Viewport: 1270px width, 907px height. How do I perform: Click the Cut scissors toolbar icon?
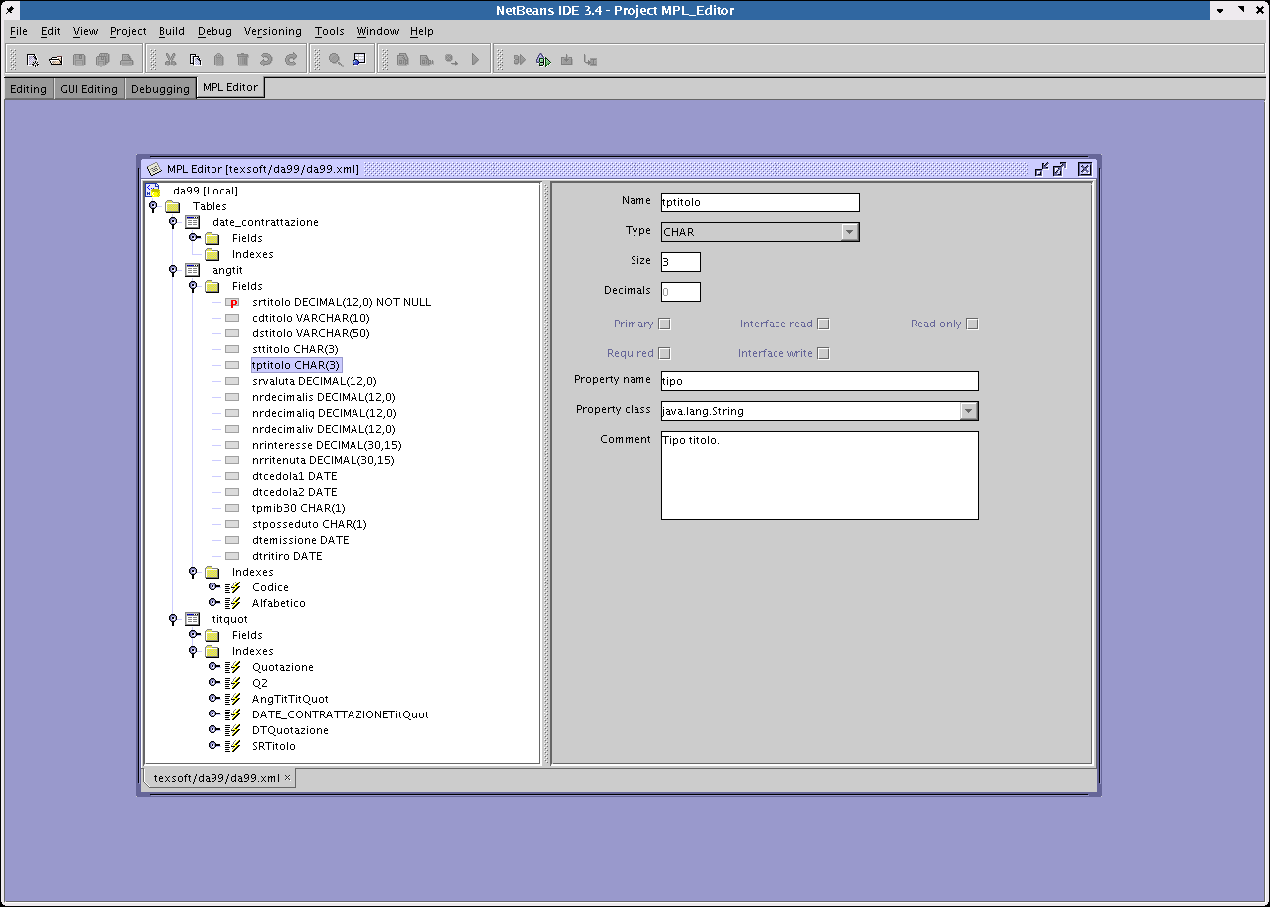tap(171, 60)
